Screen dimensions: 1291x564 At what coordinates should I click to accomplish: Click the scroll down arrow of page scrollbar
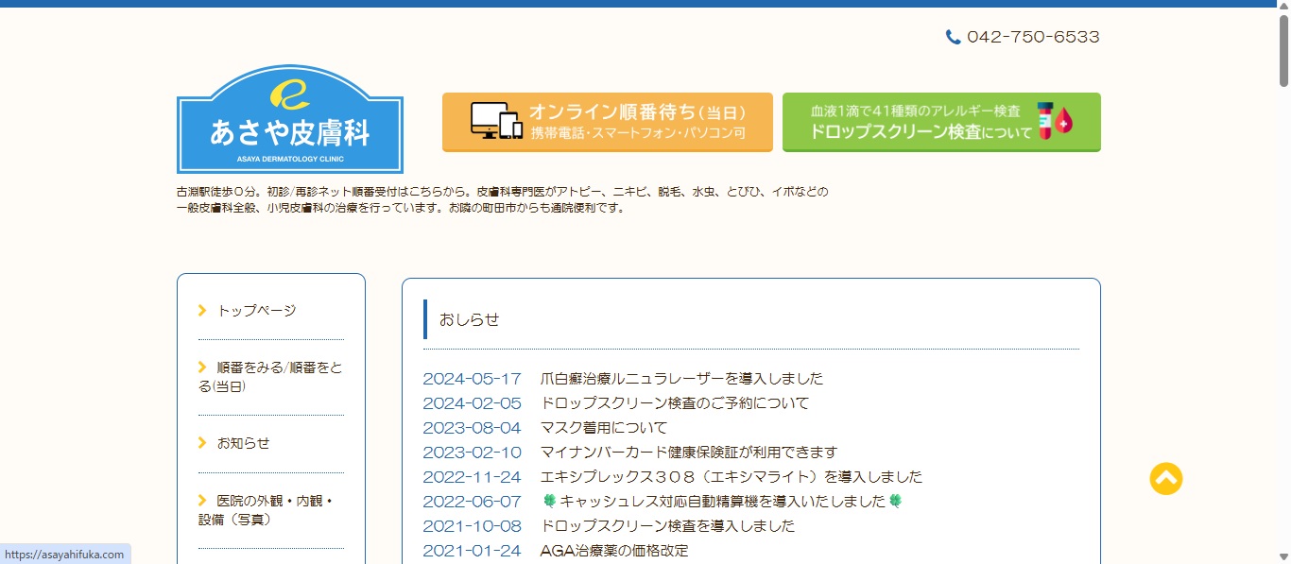point(1282,555)
